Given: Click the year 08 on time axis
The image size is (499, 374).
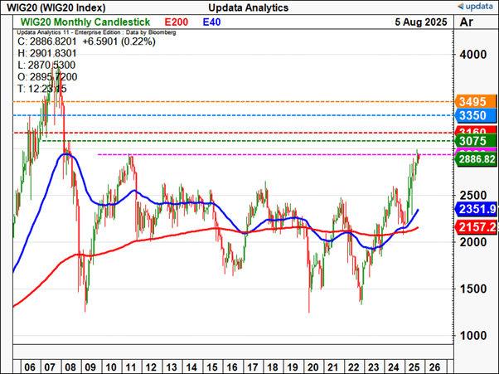Looking at the screenshot, I should pyautogui.click(x=70, y=367).
